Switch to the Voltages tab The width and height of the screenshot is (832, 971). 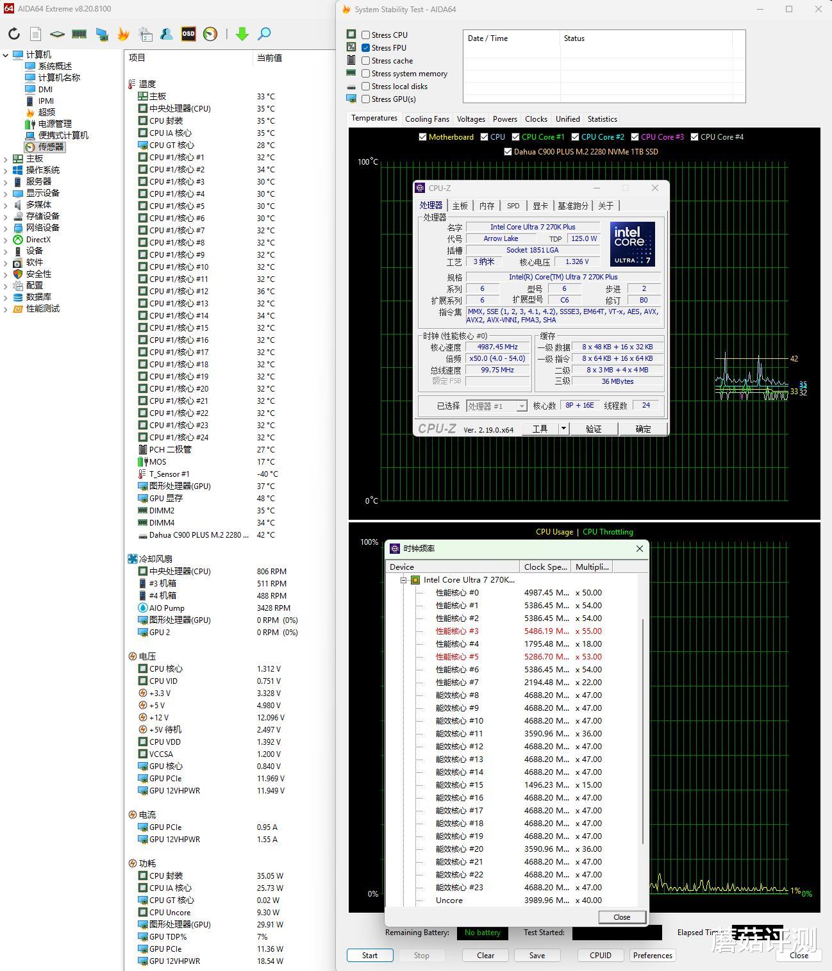(471, 119)
